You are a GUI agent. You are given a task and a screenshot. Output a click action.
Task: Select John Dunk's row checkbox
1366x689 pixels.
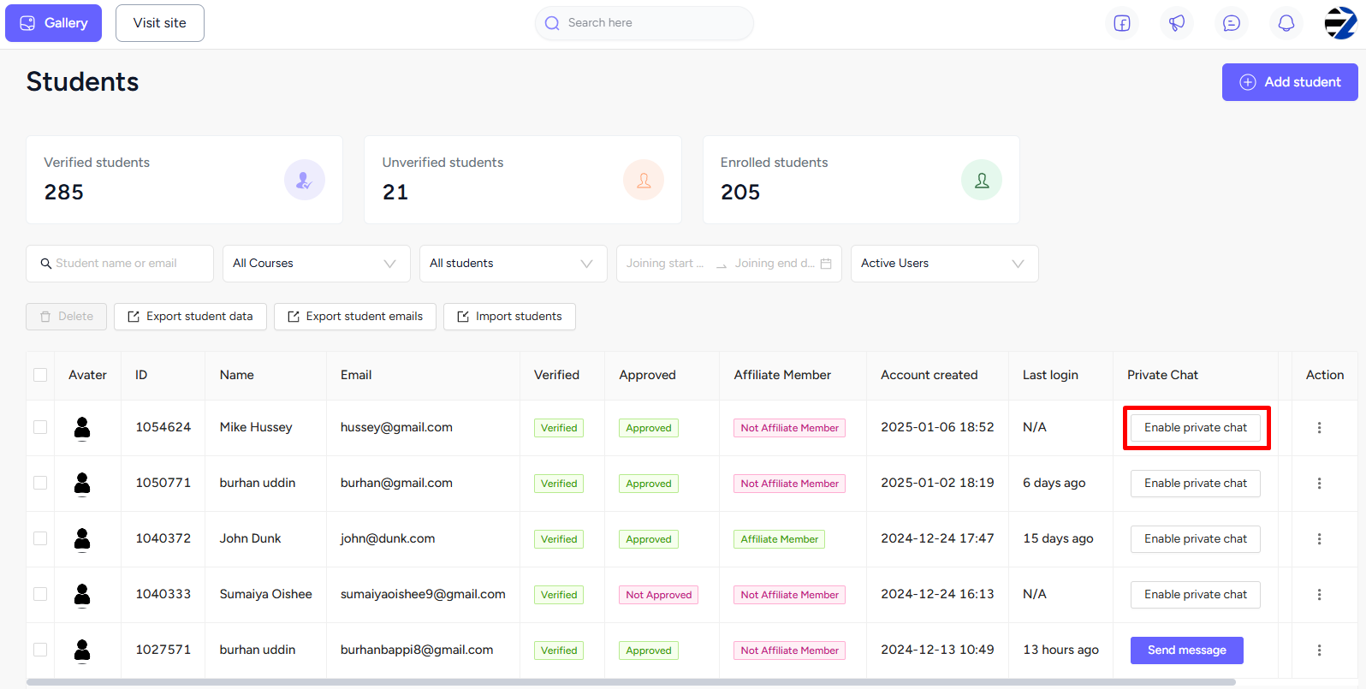click(x=40, y=538)
